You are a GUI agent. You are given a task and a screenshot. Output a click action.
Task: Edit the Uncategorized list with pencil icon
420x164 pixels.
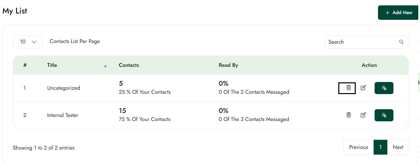tap(363, 88)
